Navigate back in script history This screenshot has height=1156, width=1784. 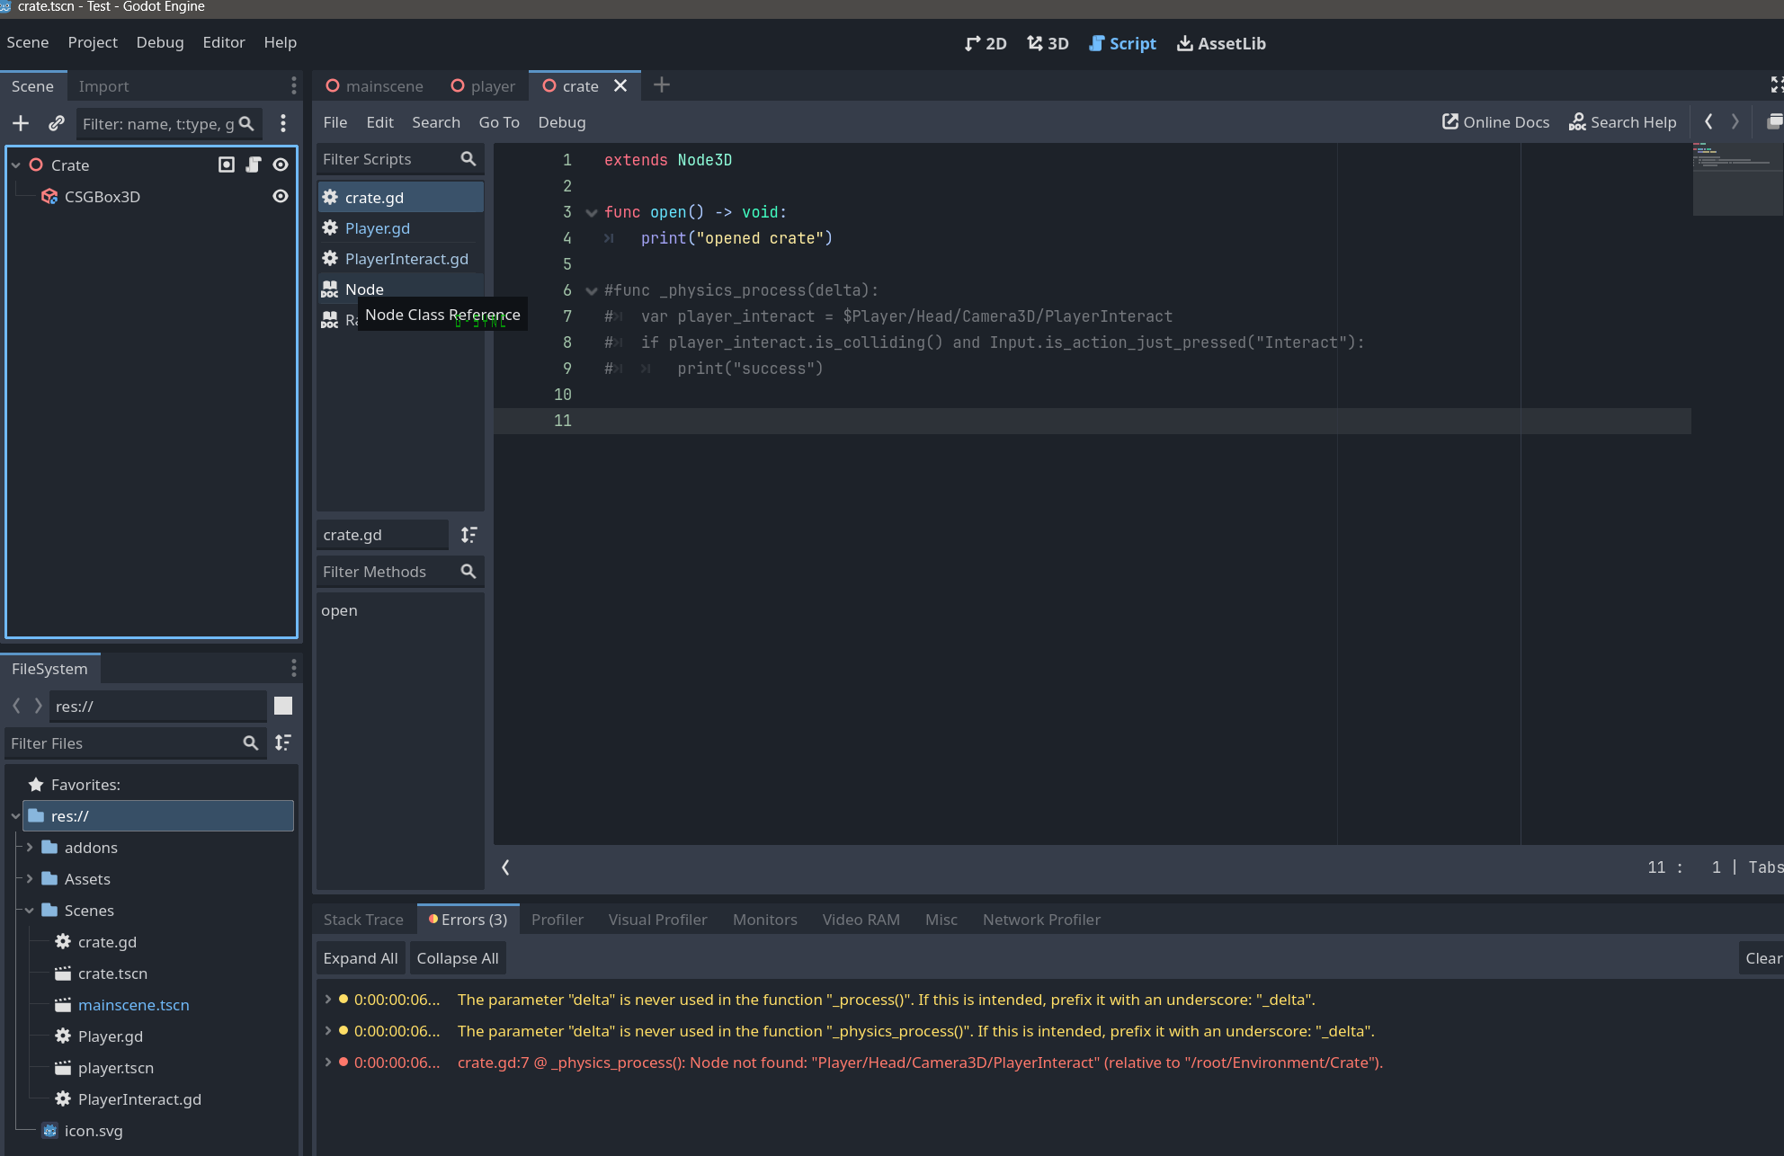1708,121
